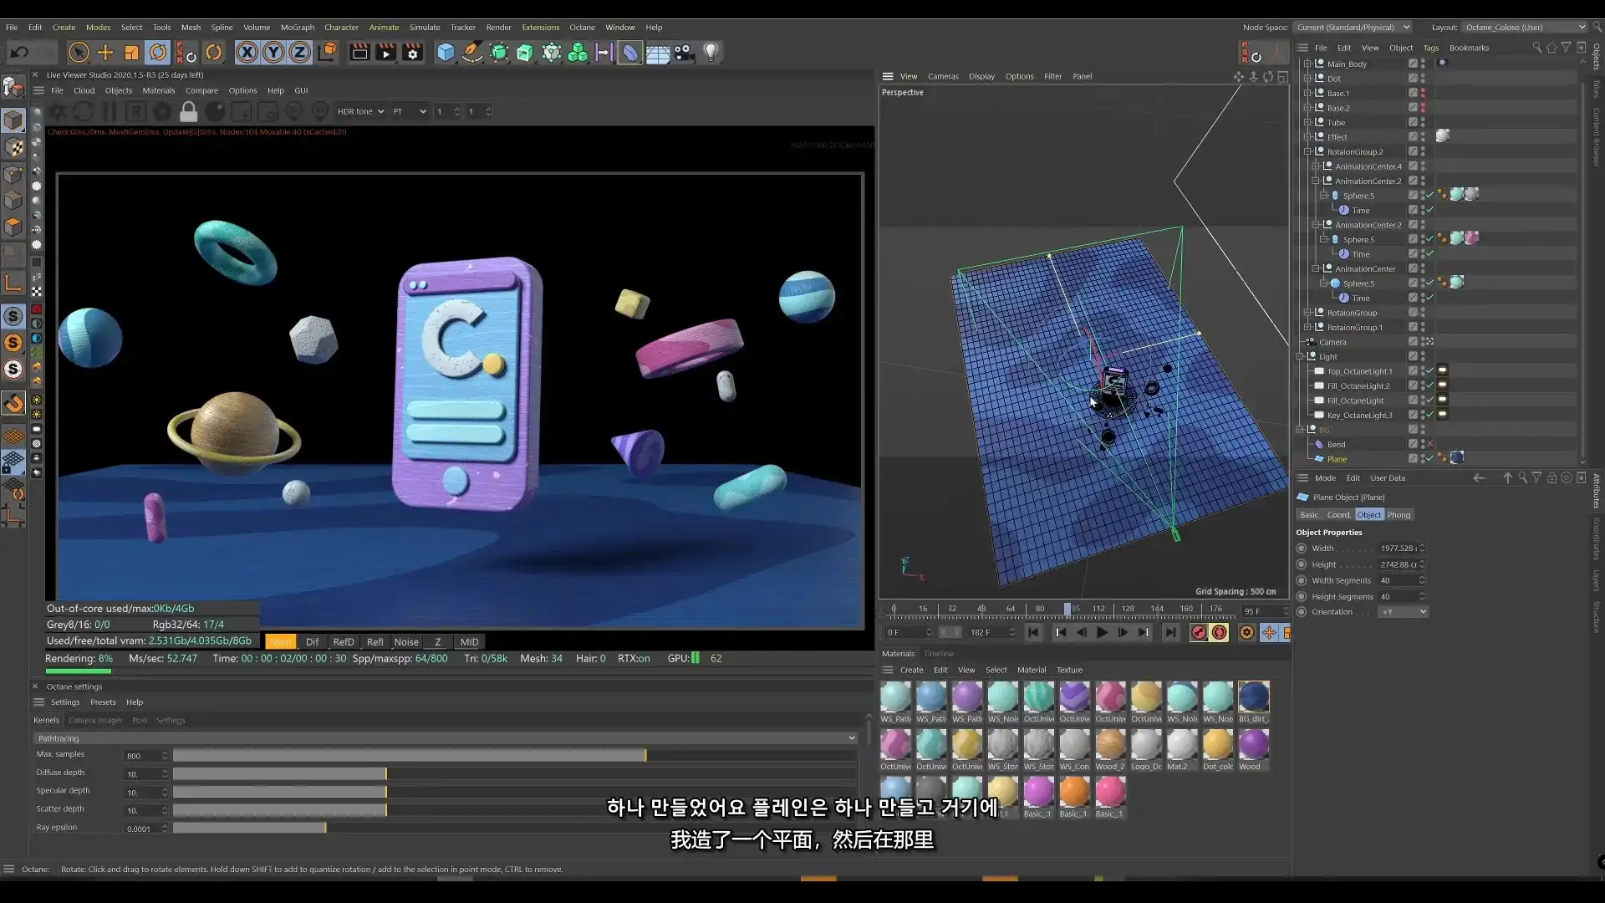This screenshot has height=903, width=1605.
Task: Switch to the Timeline tab beside Materials
Action: pos(939,653)
